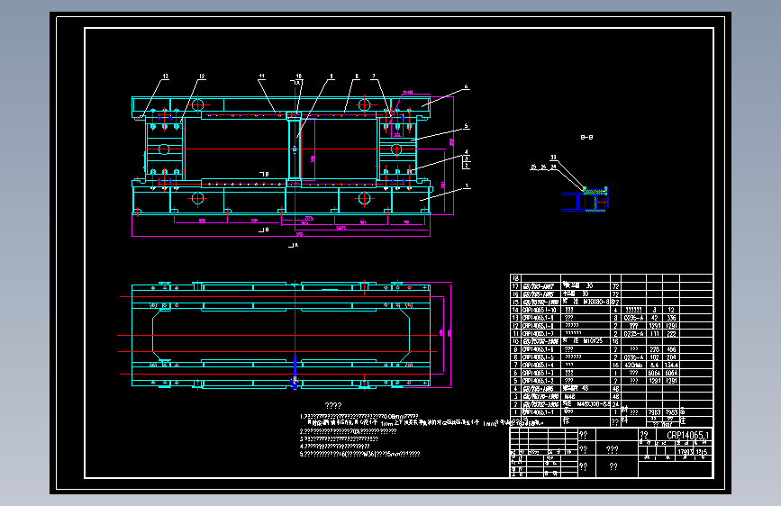Select callout 33 in the B-B section
The height and width of the screenshot is (506, 781).
coord(553,158)
